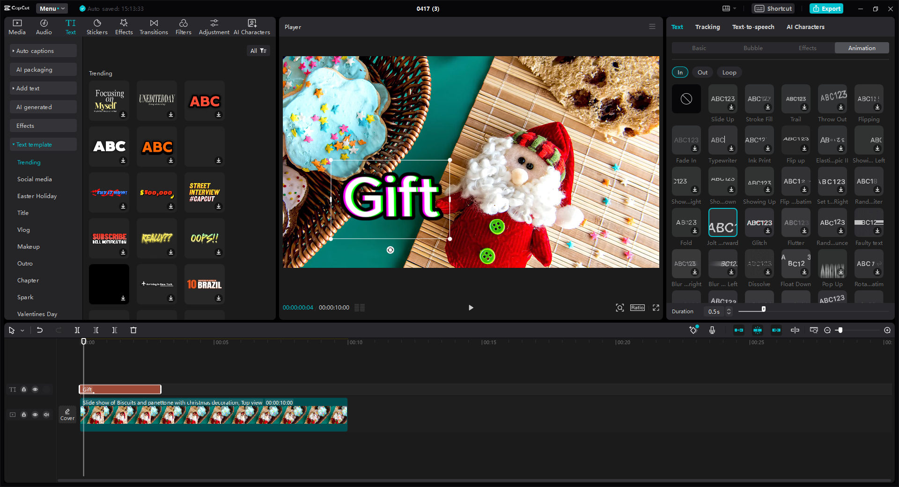899x487 pixels.
Task: Open the Filters panel
Action: click(183, 26)
